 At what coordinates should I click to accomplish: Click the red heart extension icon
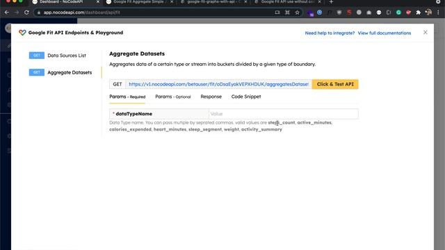click(x=408, y=12)
